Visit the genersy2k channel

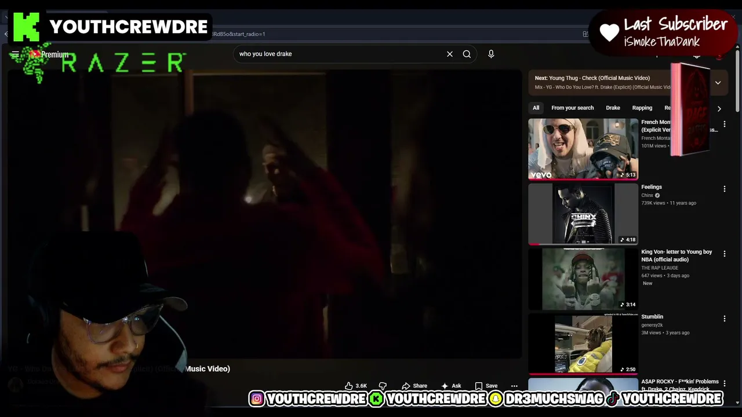[x=652, y=325]
